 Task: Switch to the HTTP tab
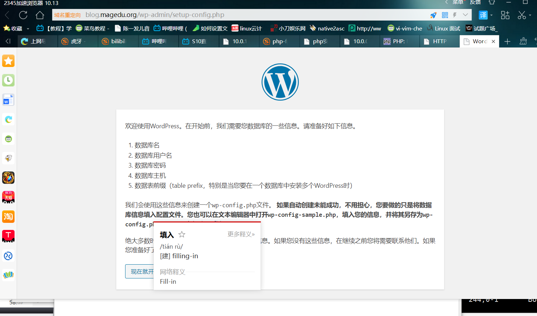[440, 41]
